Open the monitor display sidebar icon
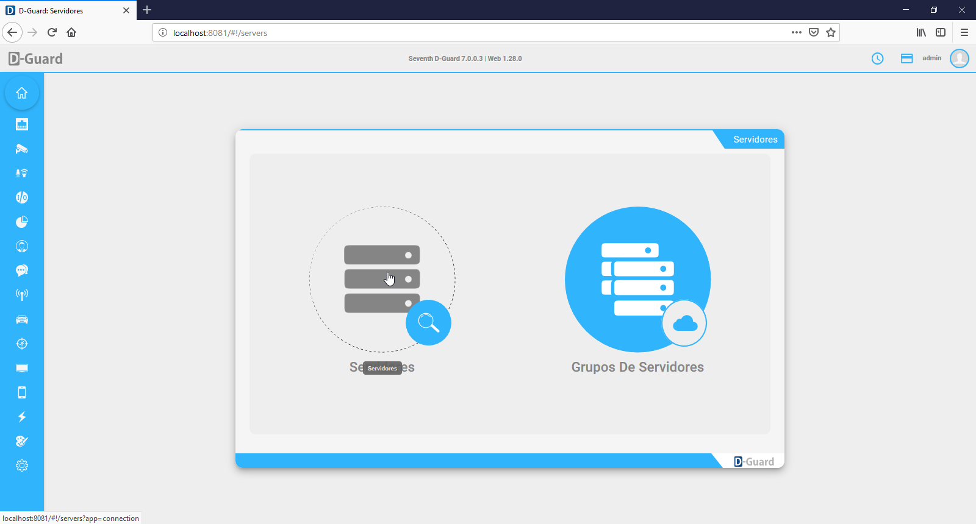This screenshot has width=976, height=524. [x=22, y=368]
